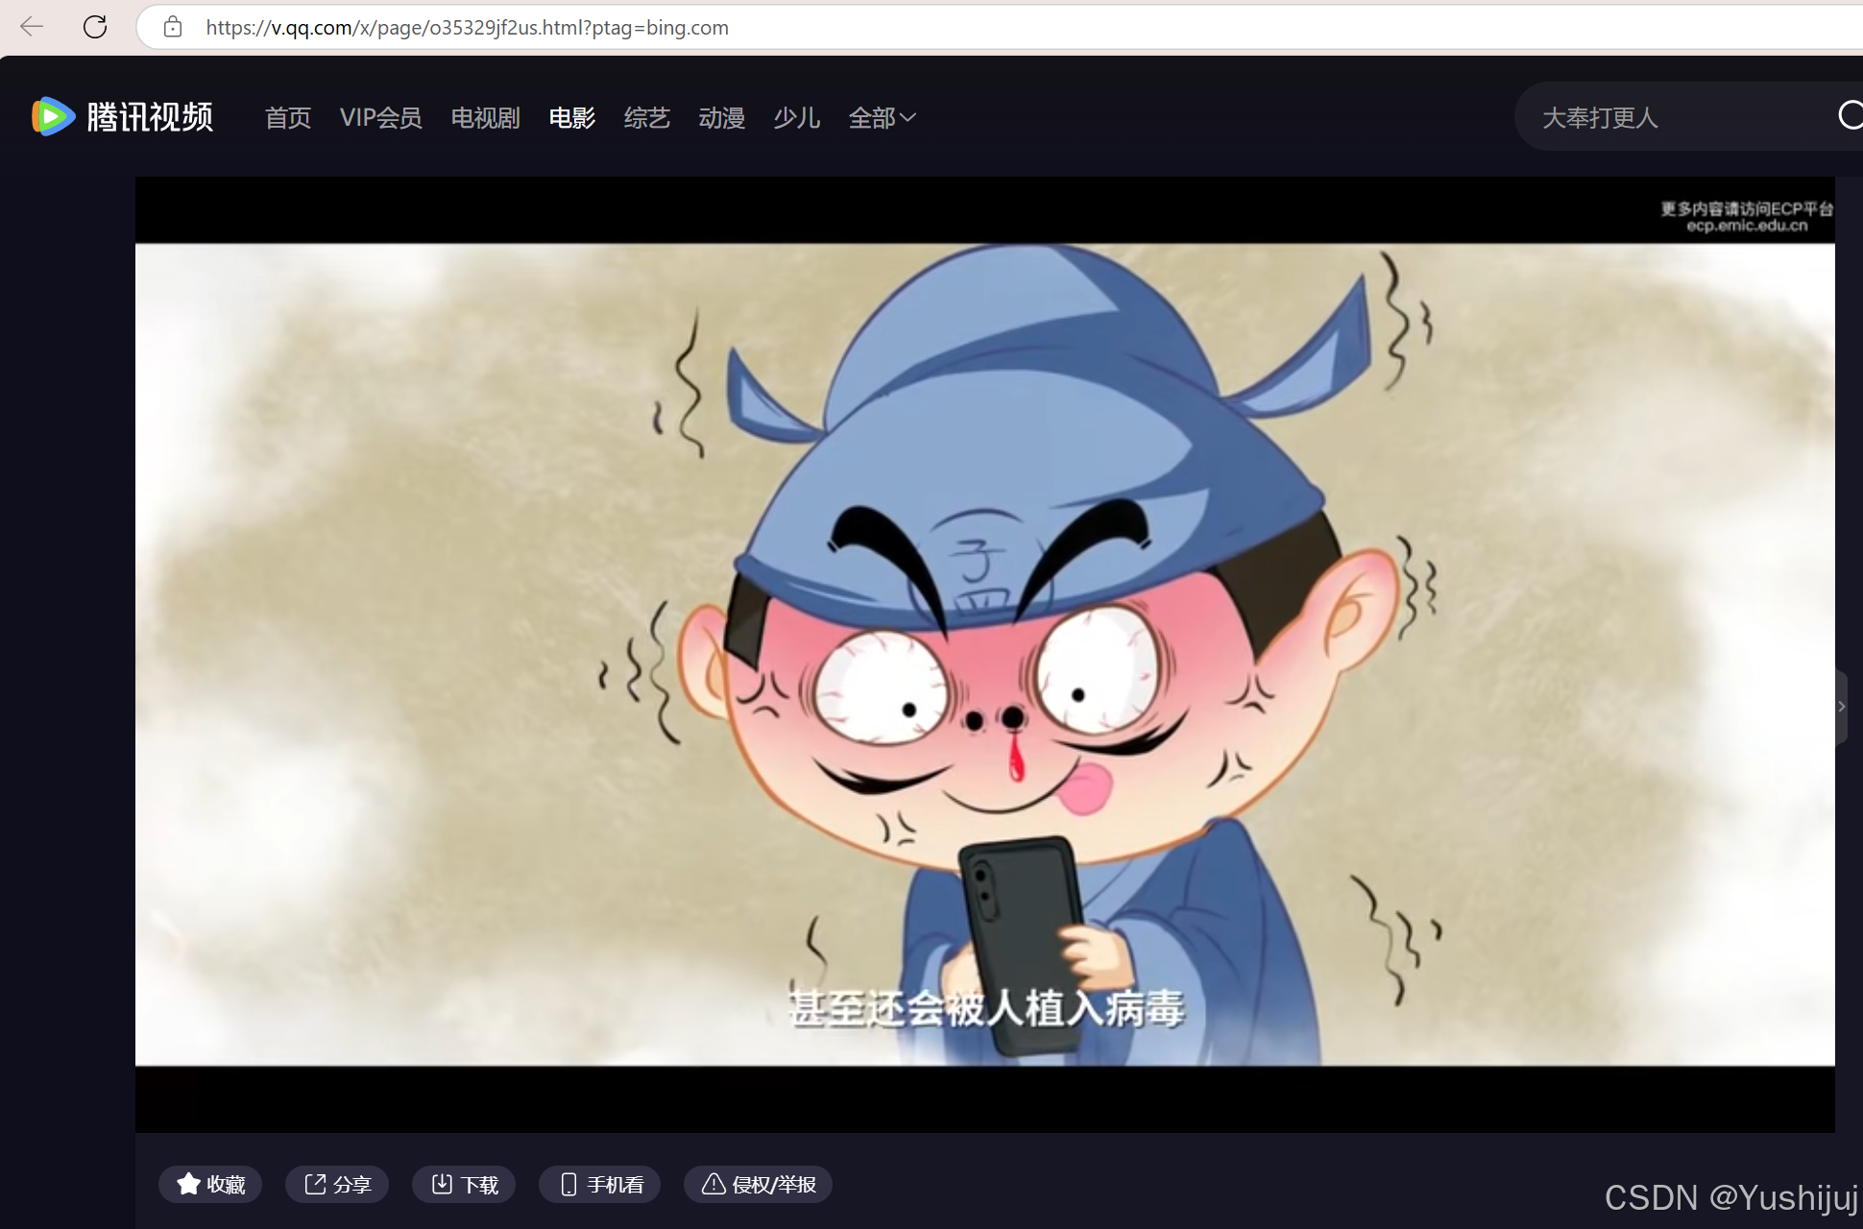The width and height of the screenshot is (1863, 1229).
Task: Click the browser back arrow
Action: 32,27
